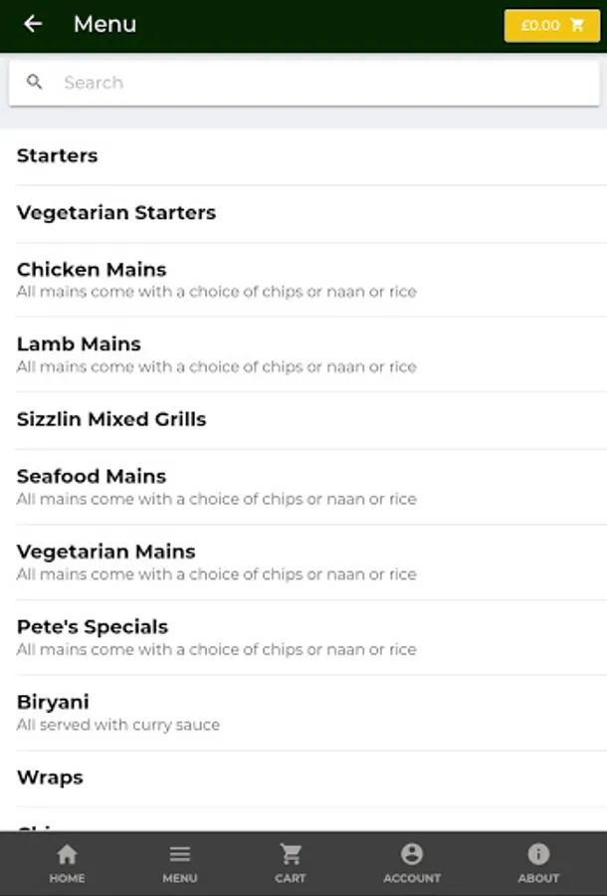The image size is (607, 896).
Task: Click the Menu page title
Action: click(104, 24)
